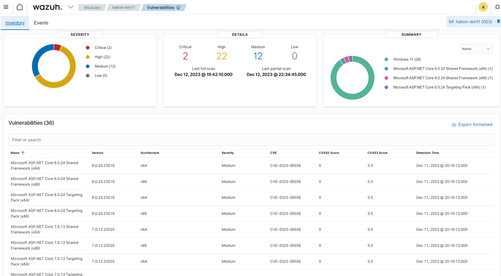Select the last full scan timestamp
The height and width of the screenshot is (276, 501).
point(203,74)
